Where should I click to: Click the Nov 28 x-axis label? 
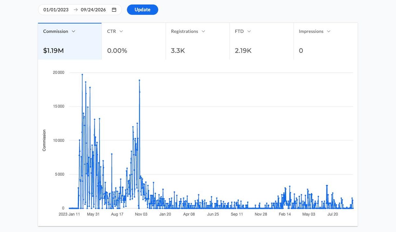261,214
